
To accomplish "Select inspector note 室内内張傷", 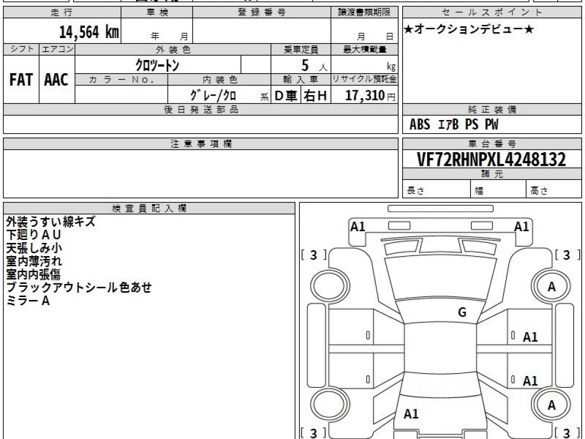I will click(x=33, y=274).
